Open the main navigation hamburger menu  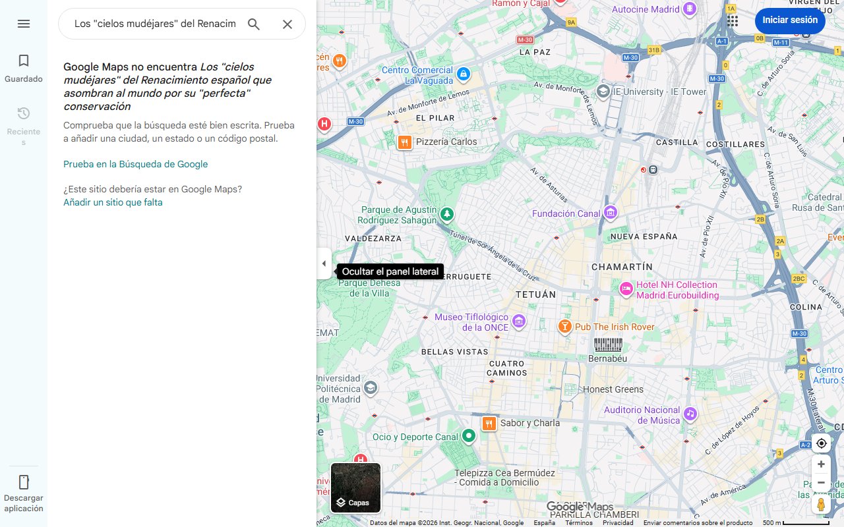(x=24, y=24)
